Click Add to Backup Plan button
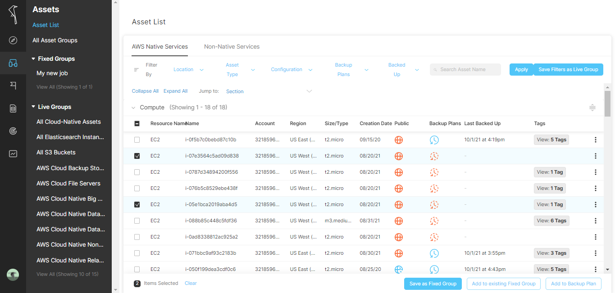 [x=574, y=284]
